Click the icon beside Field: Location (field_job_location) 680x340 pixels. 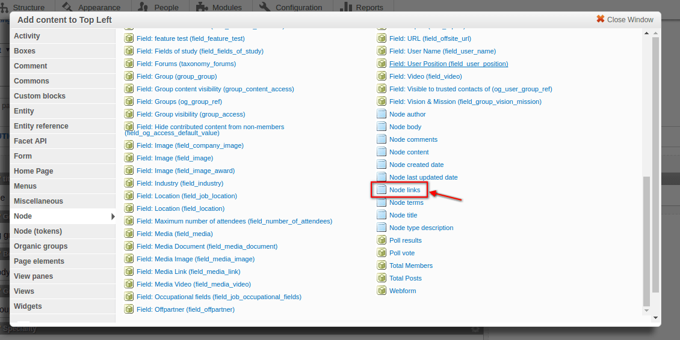(129, 196)
